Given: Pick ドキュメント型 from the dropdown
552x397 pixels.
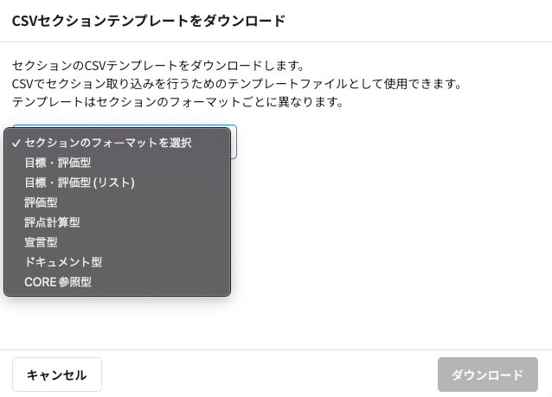Looking at the screenshot, I should [x=63, y=262].
